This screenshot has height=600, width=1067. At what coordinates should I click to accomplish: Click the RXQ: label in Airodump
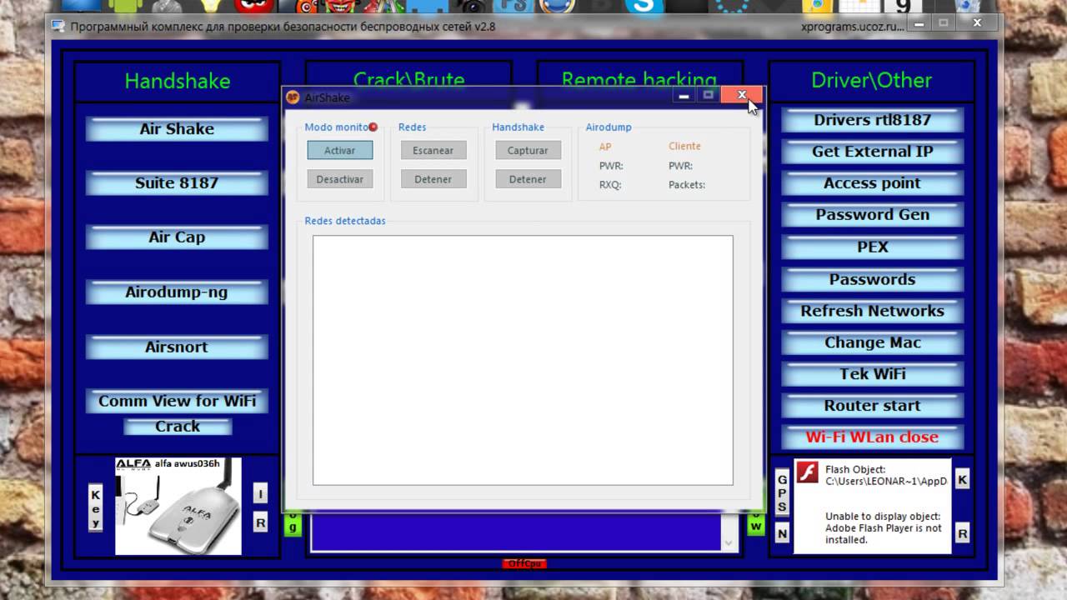click(x=610, y=185)
